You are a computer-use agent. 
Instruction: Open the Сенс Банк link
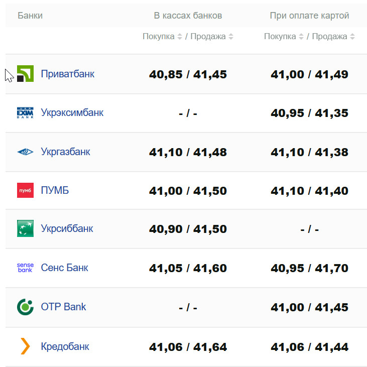click(x=64, y=268)
